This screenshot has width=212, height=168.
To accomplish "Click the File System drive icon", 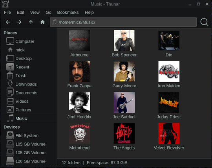I will 10,135.
